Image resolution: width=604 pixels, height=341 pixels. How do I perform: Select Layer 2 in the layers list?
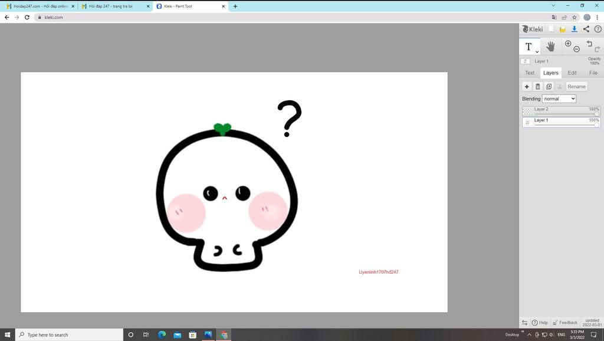(562, 111)
